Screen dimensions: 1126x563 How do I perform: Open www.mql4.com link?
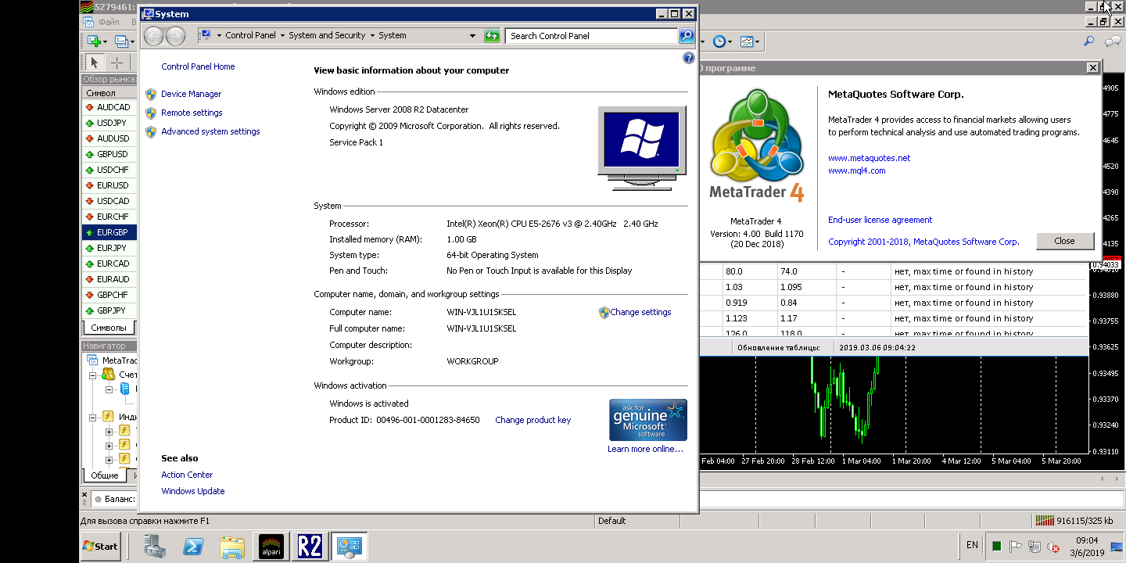pos(856,170)
